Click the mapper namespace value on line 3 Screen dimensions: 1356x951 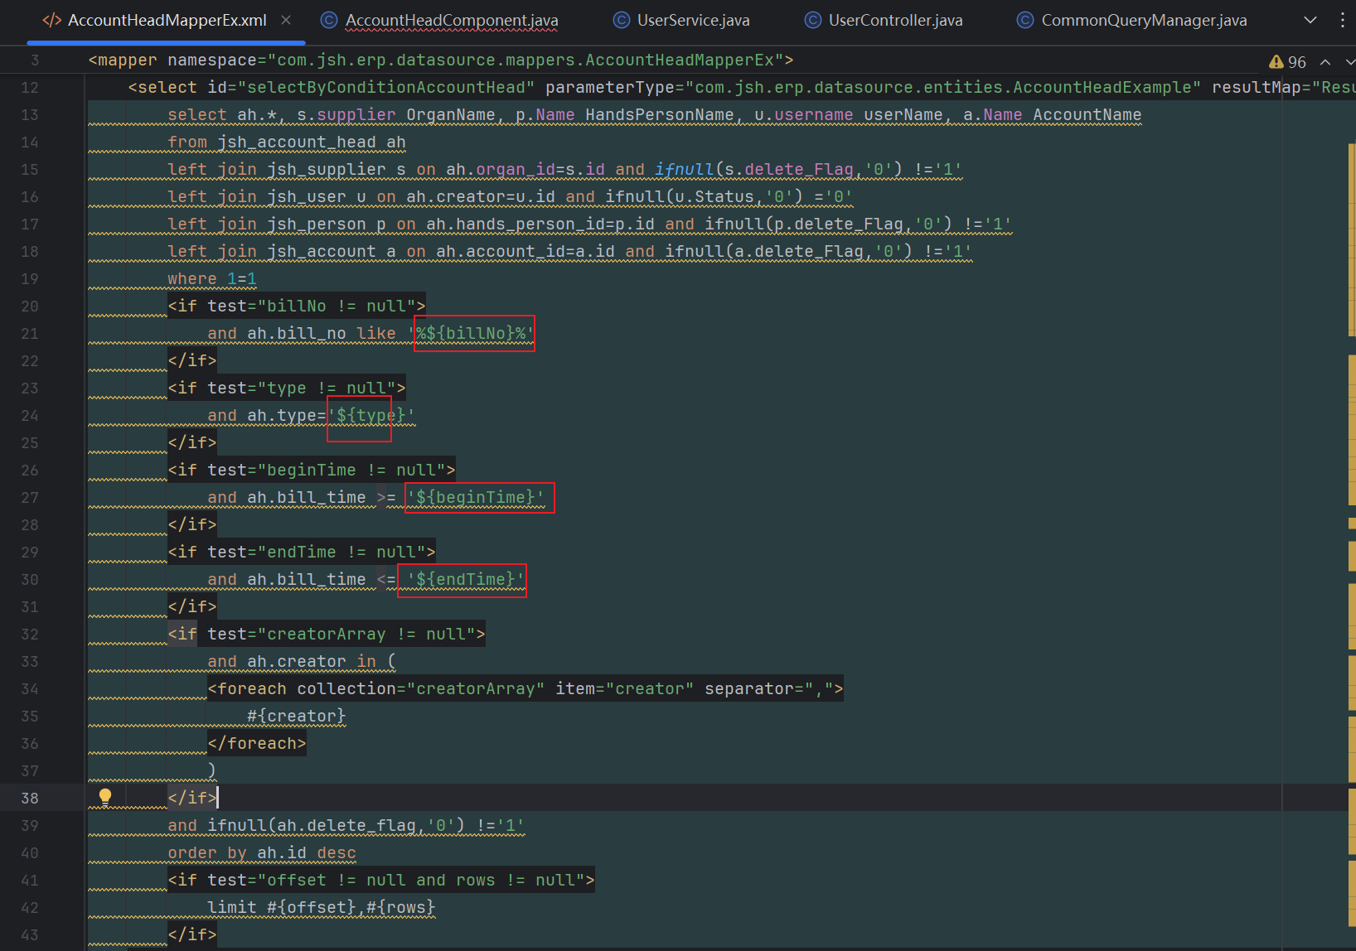(525, 60)
